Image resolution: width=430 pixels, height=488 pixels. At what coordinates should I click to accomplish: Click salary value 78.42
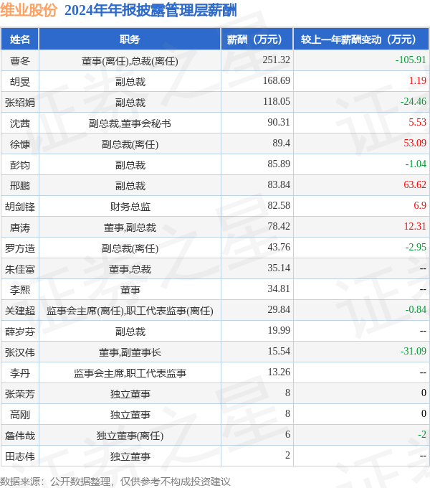[279, 227]
